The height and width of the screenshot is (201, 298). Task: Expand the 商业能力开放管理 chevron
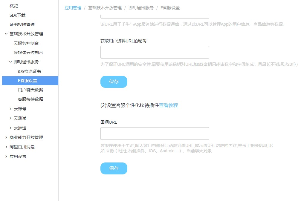coord(6,137)
